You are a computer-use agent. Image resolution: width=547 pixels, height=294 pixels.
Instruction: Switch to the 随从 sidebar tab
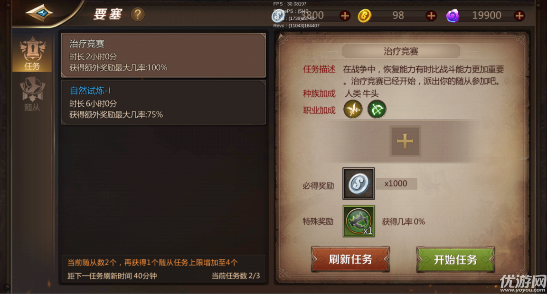click(32, 94)
